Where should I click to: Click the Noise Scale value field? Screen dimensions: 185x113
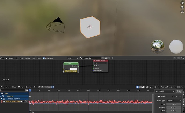pyautogui.click(x=174, y=104)
